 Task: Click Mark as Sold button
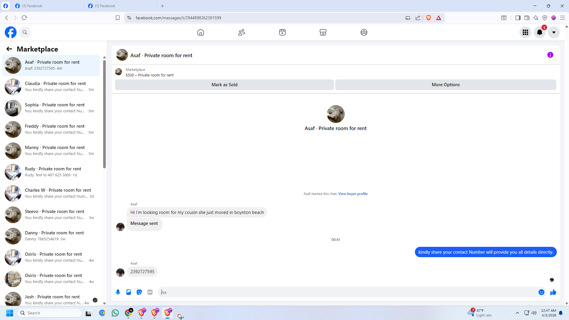[224, 85]
